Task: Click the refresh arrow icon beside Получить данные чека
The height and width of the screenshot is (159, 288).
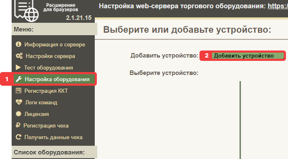Action: coord(18,137)
